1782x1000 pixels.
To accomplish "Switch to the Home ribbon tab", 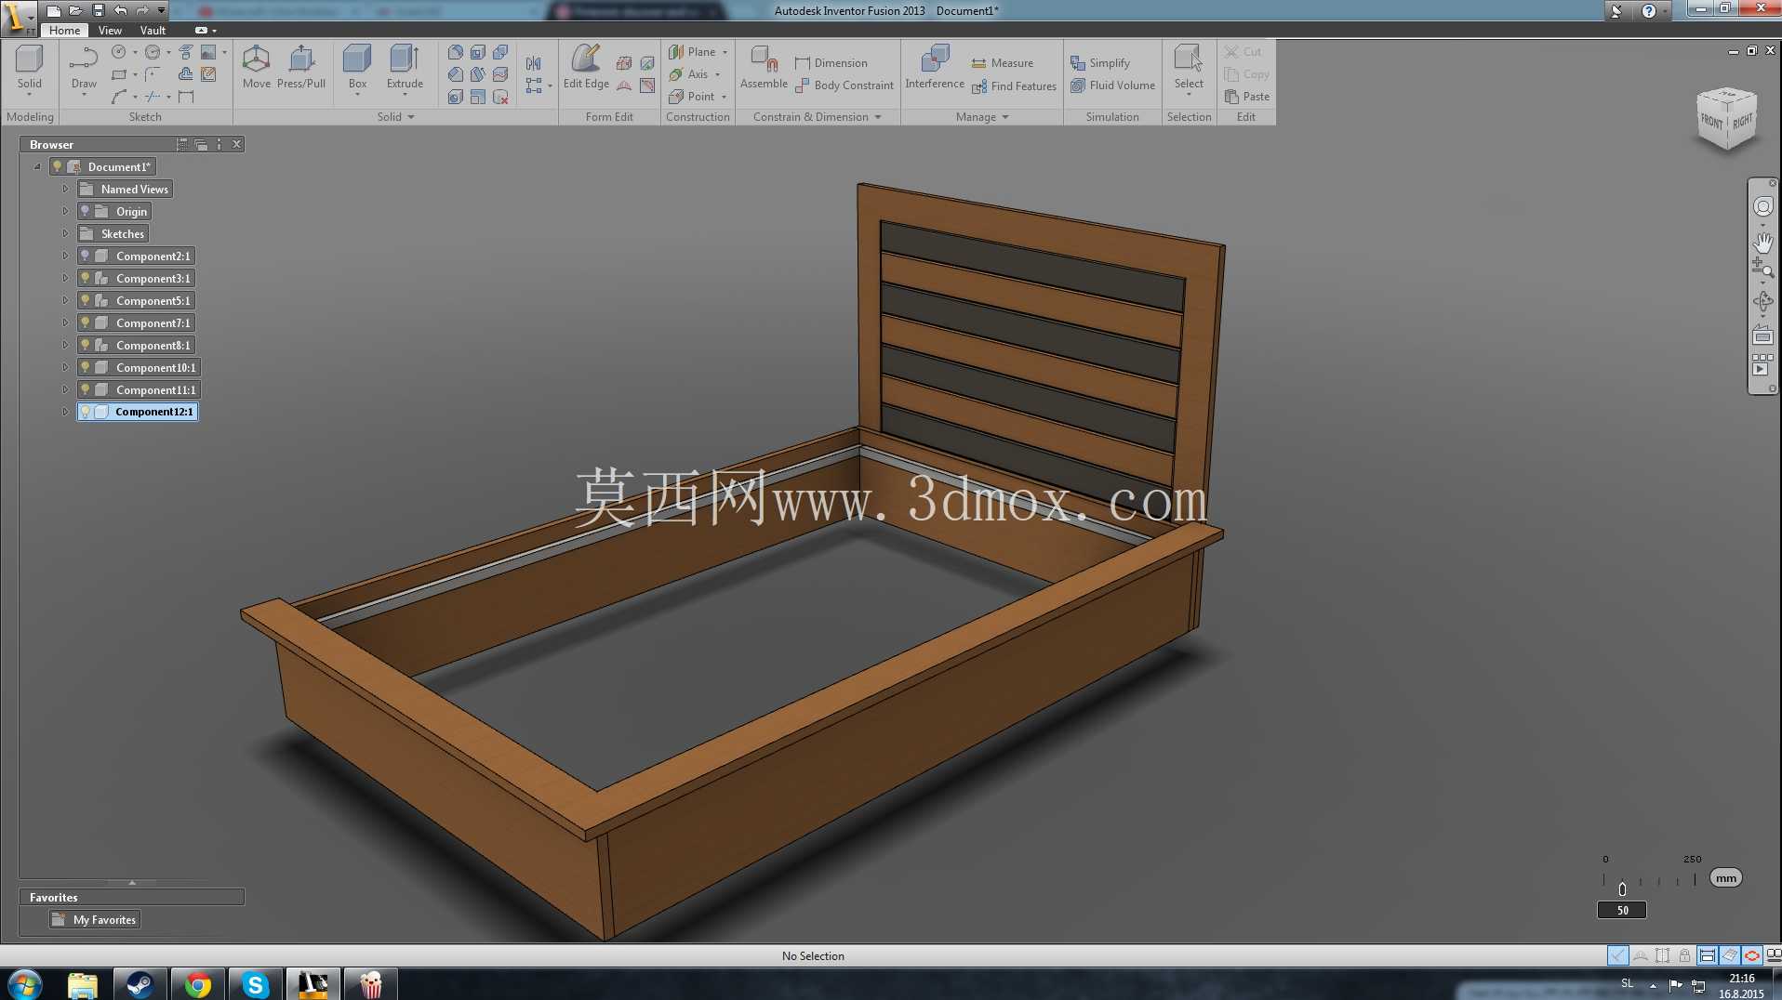I will (x=65, y=30).
